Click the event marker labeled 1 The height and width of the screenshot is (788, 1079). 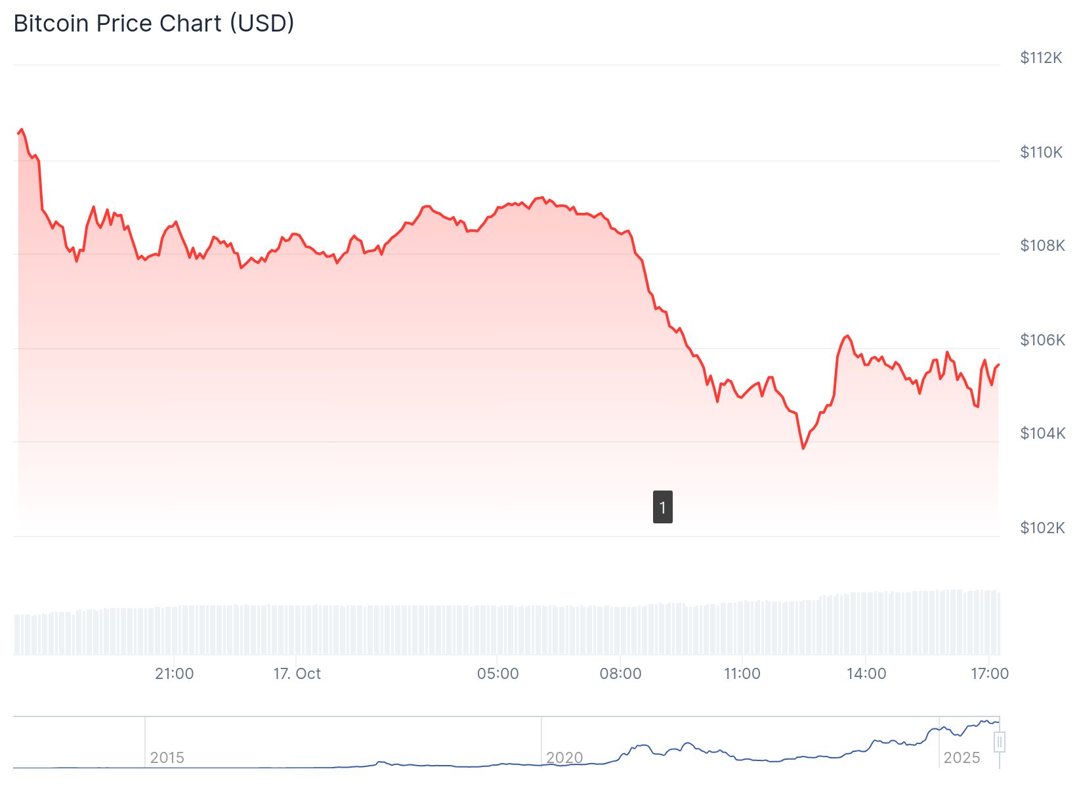[x=662, y=507]
